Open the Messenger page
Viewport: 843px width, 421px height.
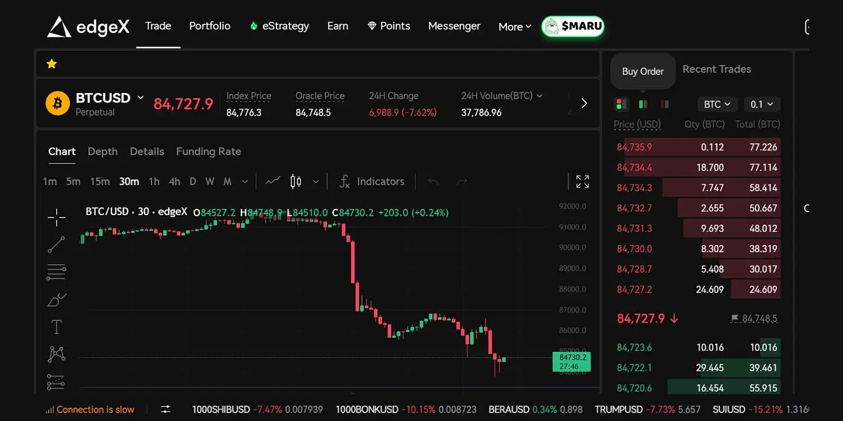point(455,26)
